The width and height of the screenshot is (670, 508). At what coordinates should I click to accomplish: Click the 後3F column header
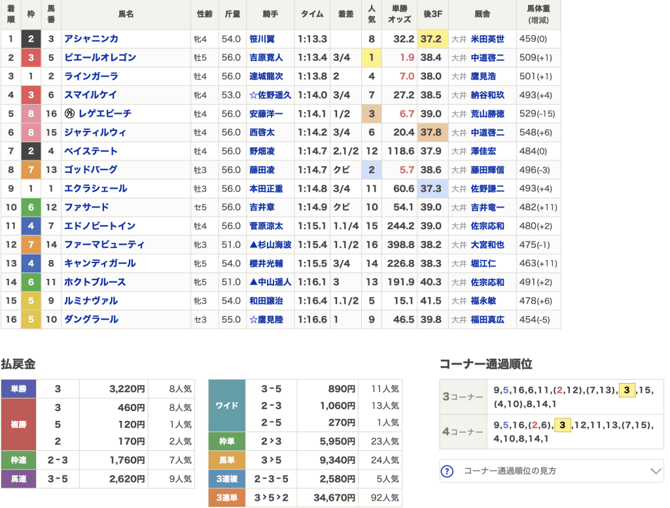(432, 14)
